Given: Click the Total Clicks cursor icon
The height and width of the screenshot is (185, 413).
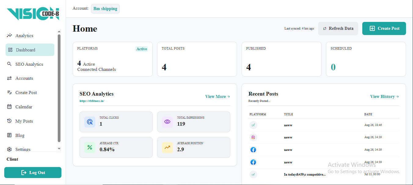Looking at the screenshot, I should (90, 122).
